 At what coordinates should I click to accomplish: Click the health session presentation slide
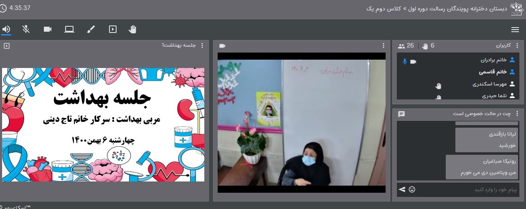coord(103,124)
